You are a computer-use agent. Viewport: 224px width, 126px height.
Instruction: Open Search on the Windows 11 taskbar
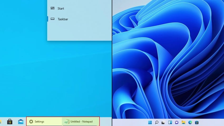[157, 122]
